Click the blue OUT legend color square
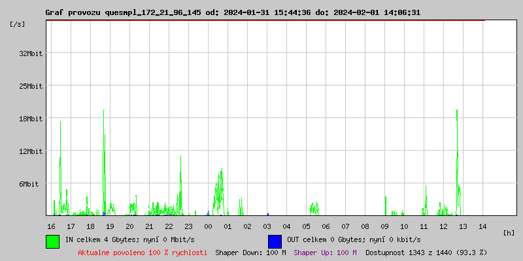This screenshot has height=261, width=523. click(x=275, y=241)
